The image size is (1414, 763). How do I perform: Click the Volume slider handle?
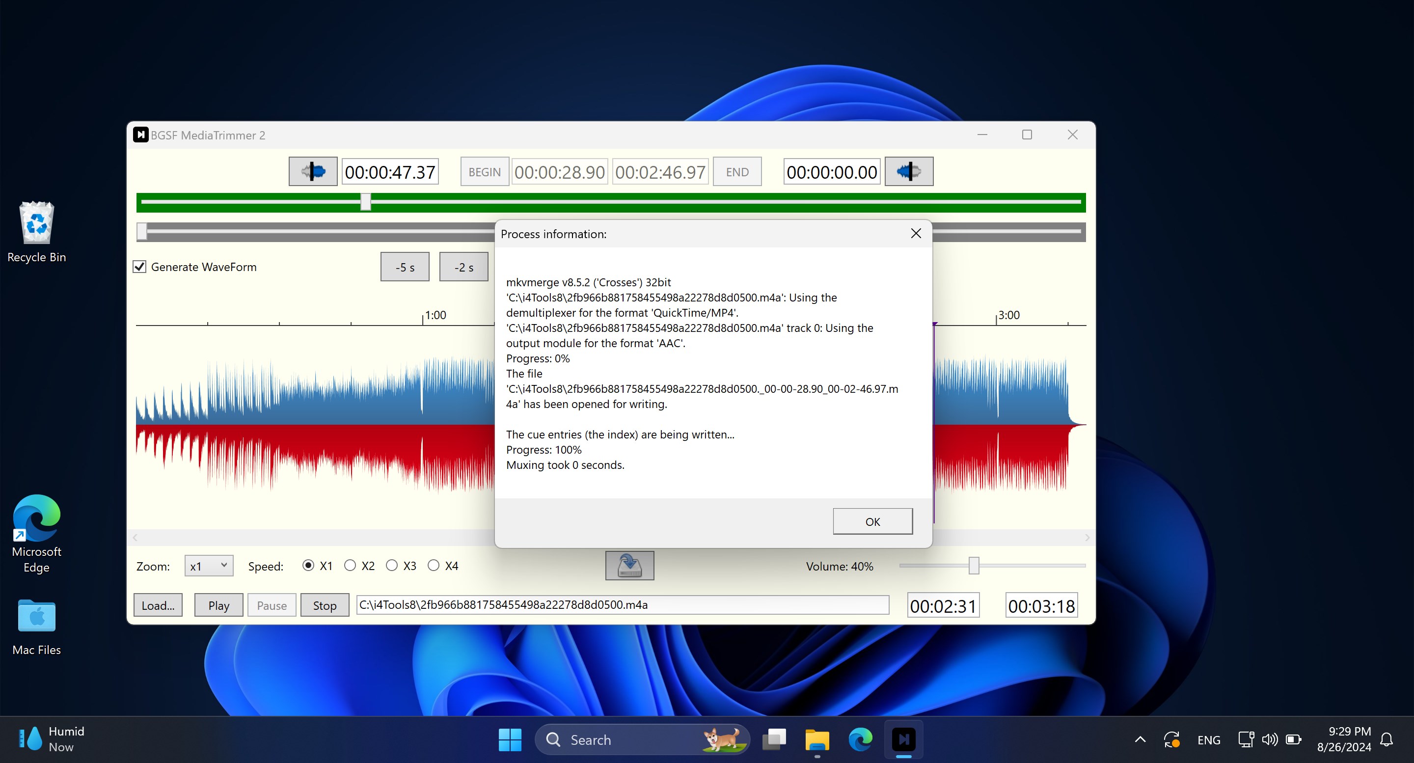(x=973, y=566)
